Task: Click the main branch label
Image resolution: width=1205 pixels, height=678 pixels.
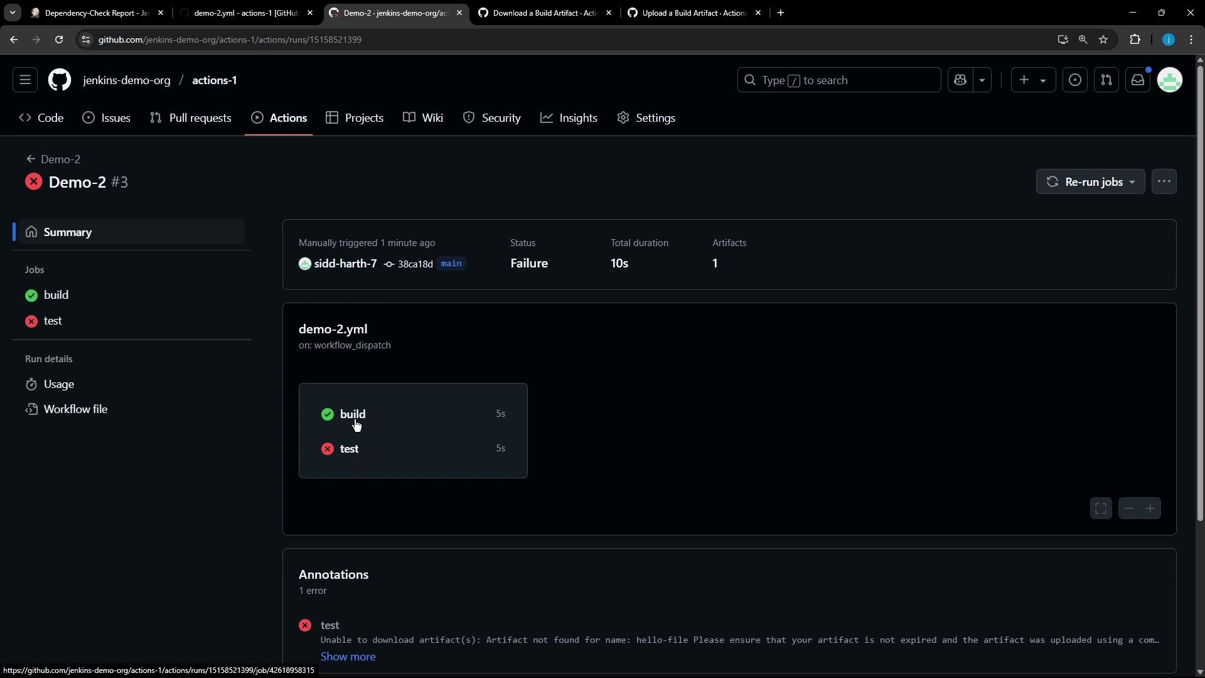Action: click(451, 264)
